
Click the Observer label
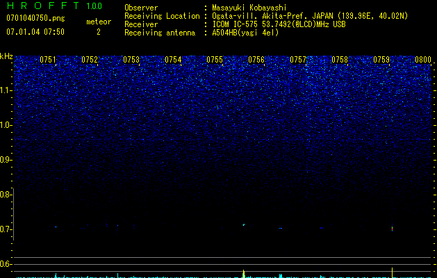141,8
